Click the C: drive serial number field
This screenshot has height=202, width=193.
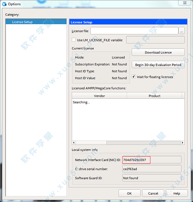(152, 169)
